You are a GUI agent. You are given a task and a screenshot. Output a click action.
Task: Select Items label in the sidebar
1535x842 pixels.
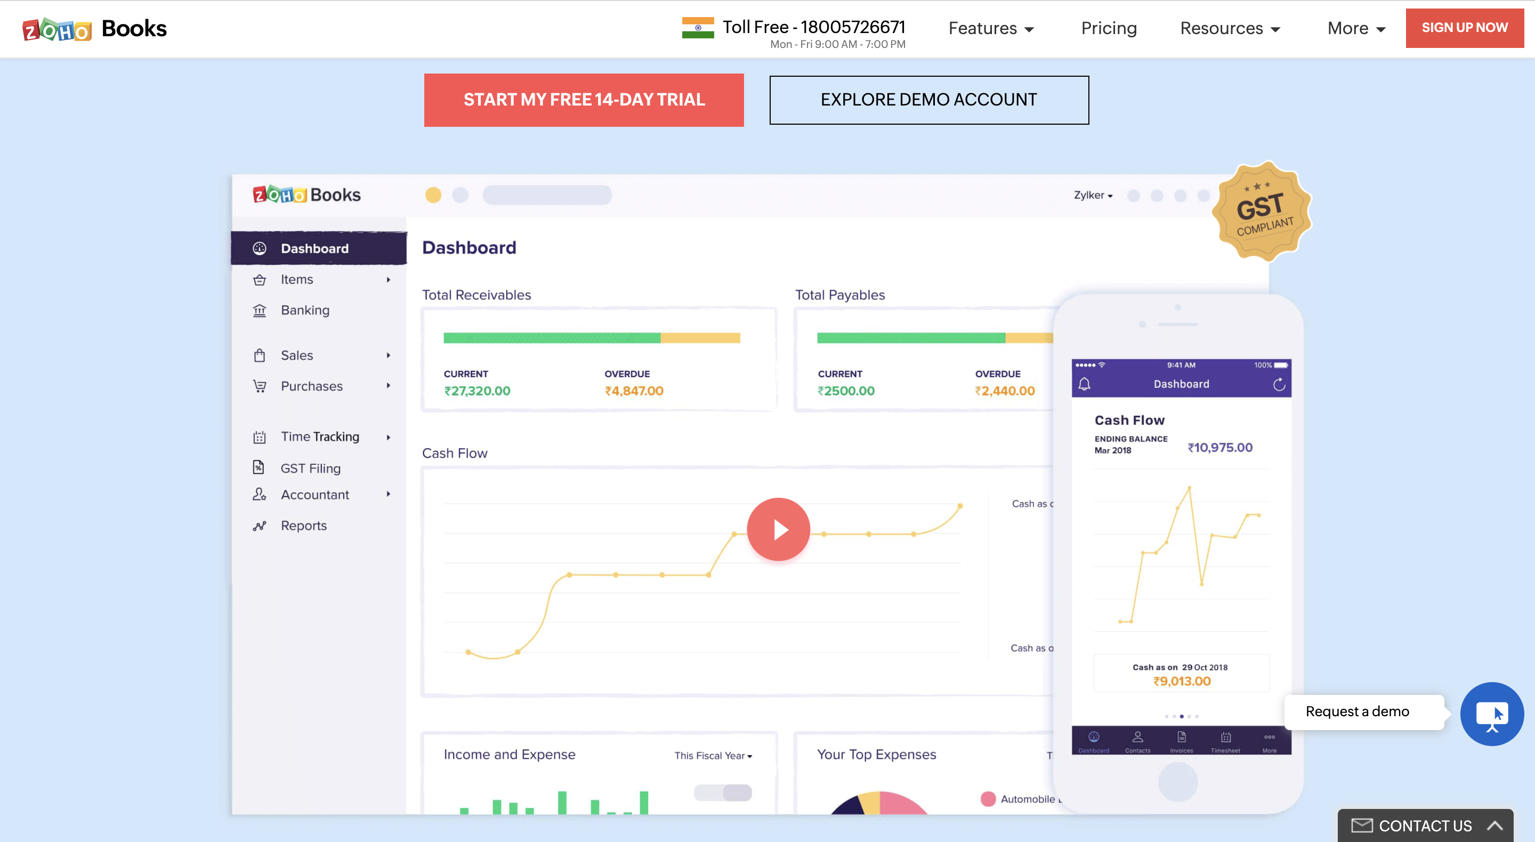(297, 279)
